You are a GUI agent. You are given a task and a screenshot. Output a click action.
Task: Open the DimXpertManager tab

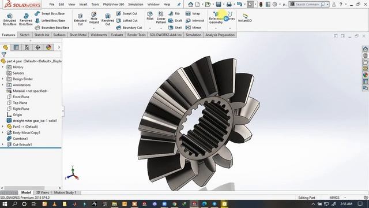(37, 47)
